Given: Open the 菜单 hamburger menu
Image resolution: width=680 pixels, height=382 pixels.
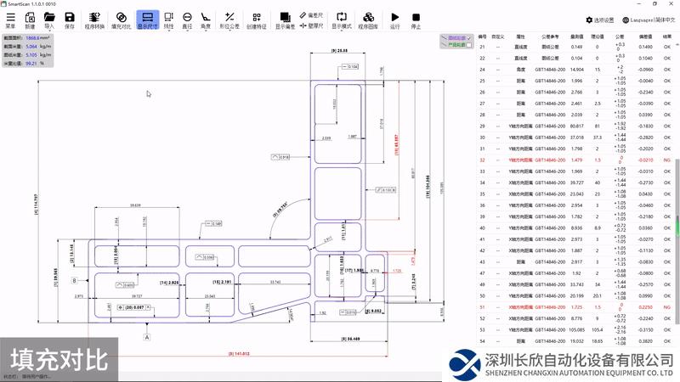Looking at the screenshot, I should [x=11, y=18].
